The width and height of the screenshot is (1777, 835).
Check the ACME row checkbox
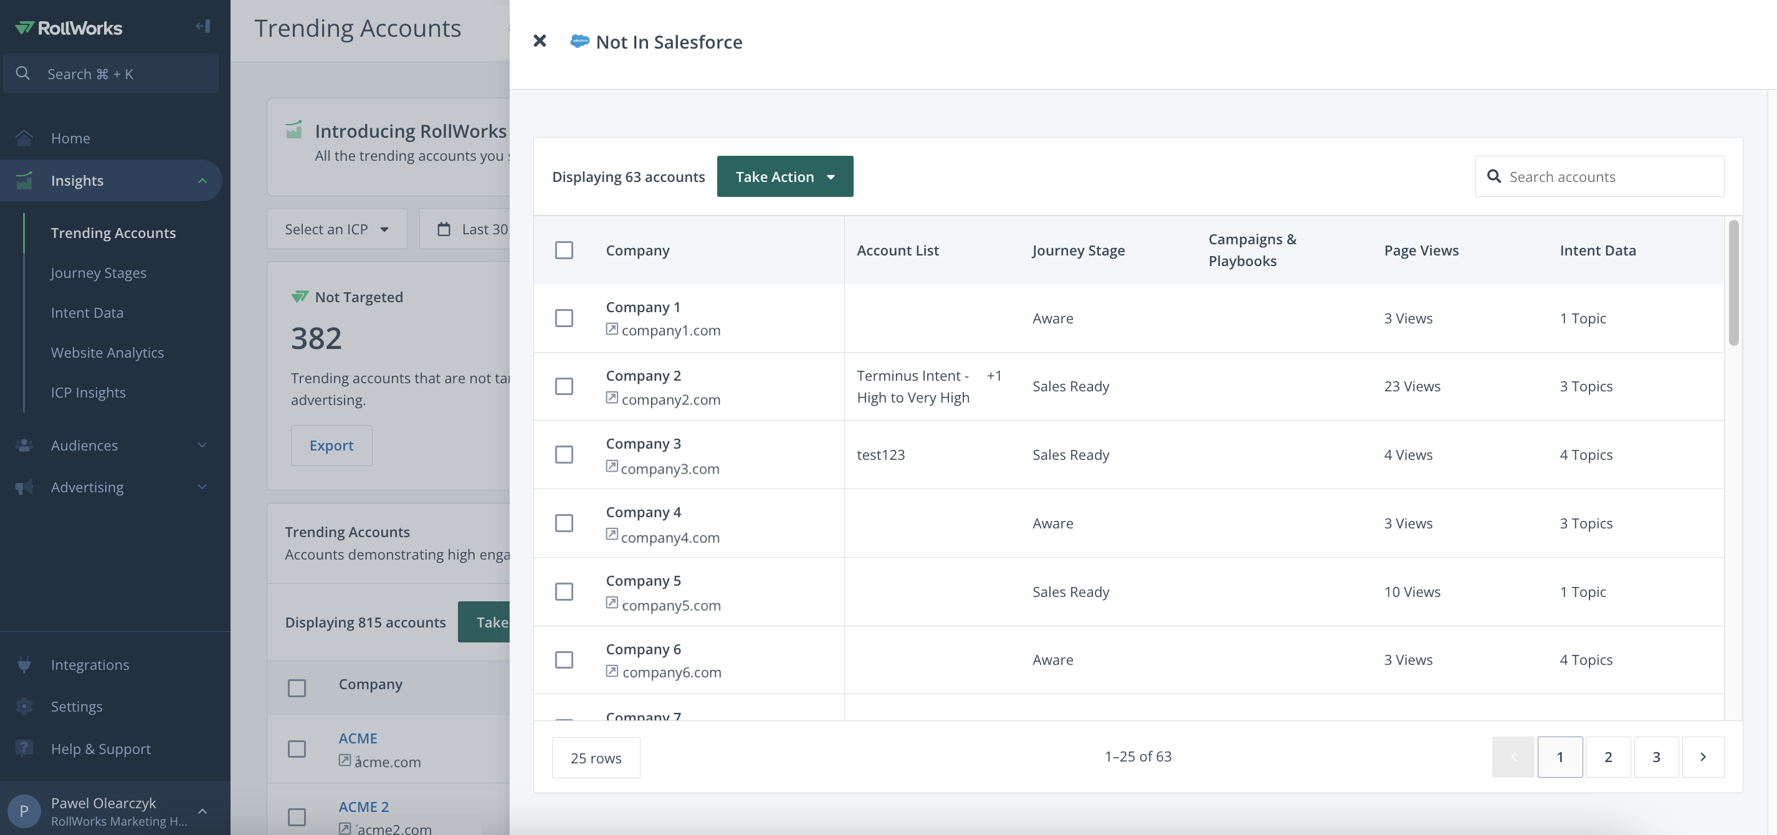[297, 750]
